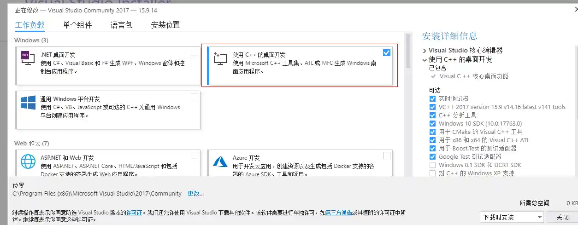Click the Windows (3) section heading
578x225 pixels.
(31, 40)
